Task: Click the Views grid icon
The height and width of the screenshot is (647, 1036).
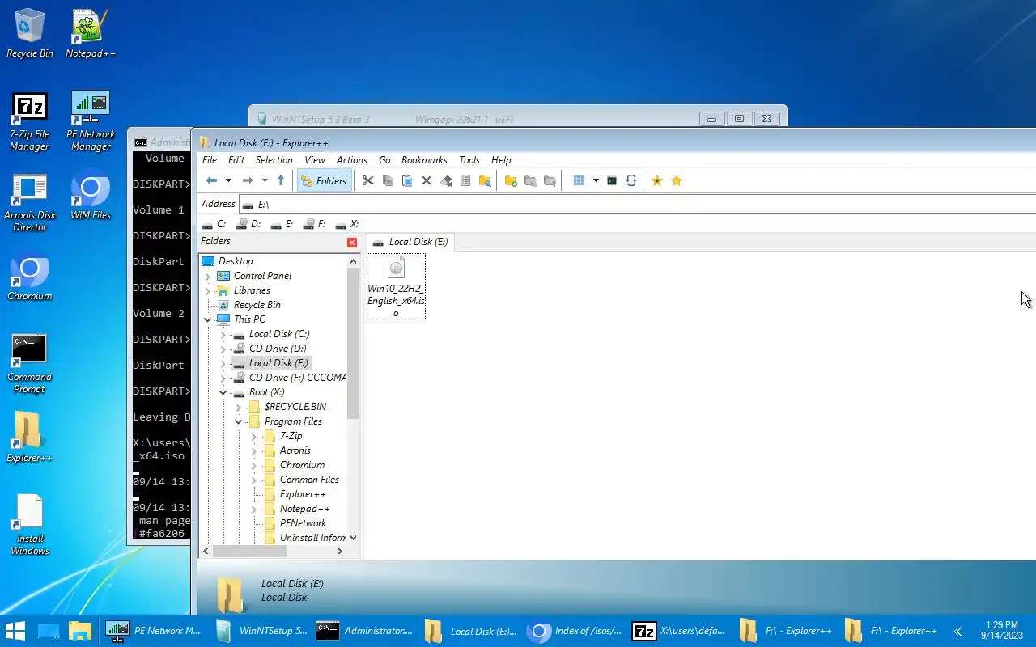Action: (579, 181)
